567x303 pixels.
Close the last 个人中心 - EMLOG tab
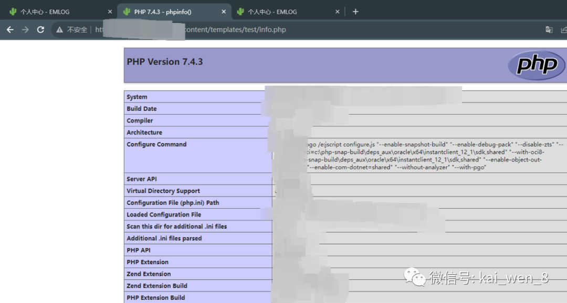tap(338, 12)
